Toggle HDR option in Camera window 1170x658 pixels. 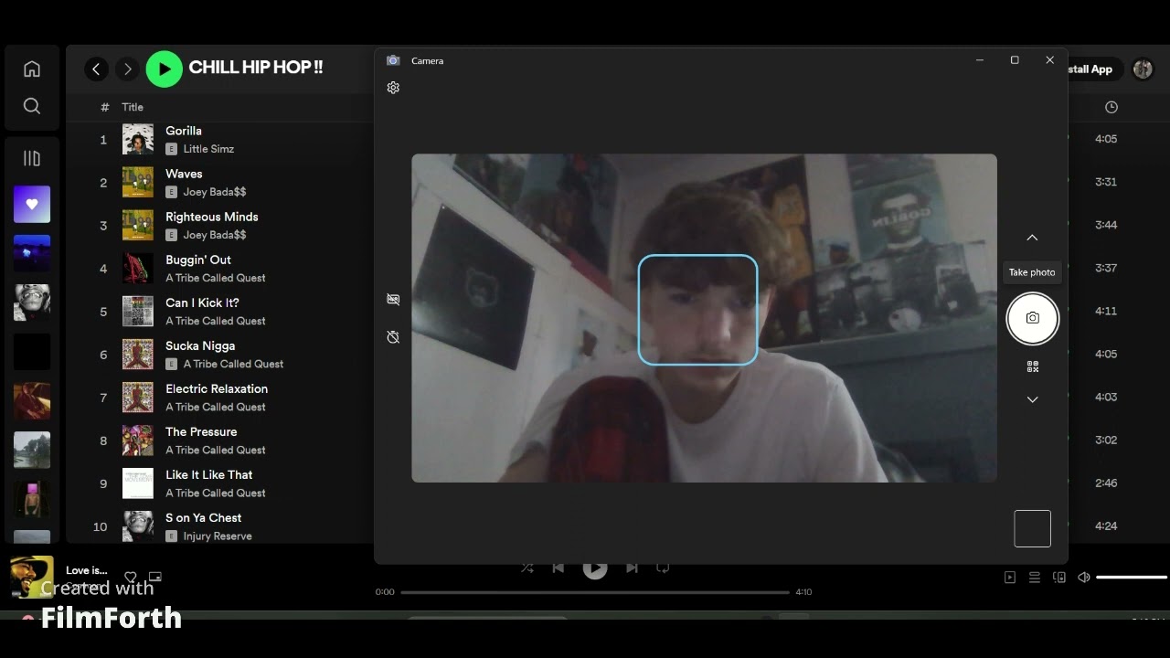393,299
